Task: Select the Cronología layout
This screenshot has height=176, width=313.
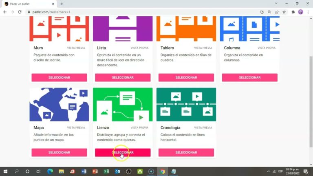Action: pyautogui.click(x=186, y=152)
